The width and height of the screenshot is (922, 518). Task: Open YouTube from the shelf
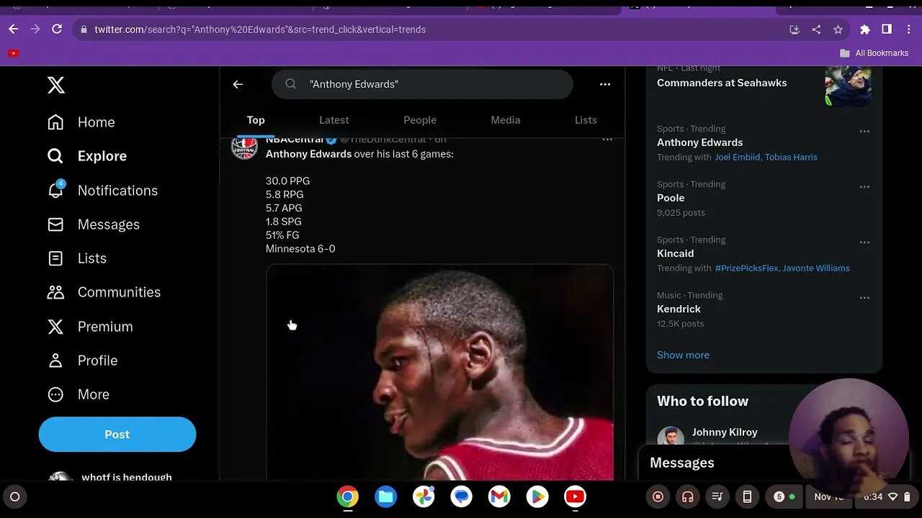[575, 496]
